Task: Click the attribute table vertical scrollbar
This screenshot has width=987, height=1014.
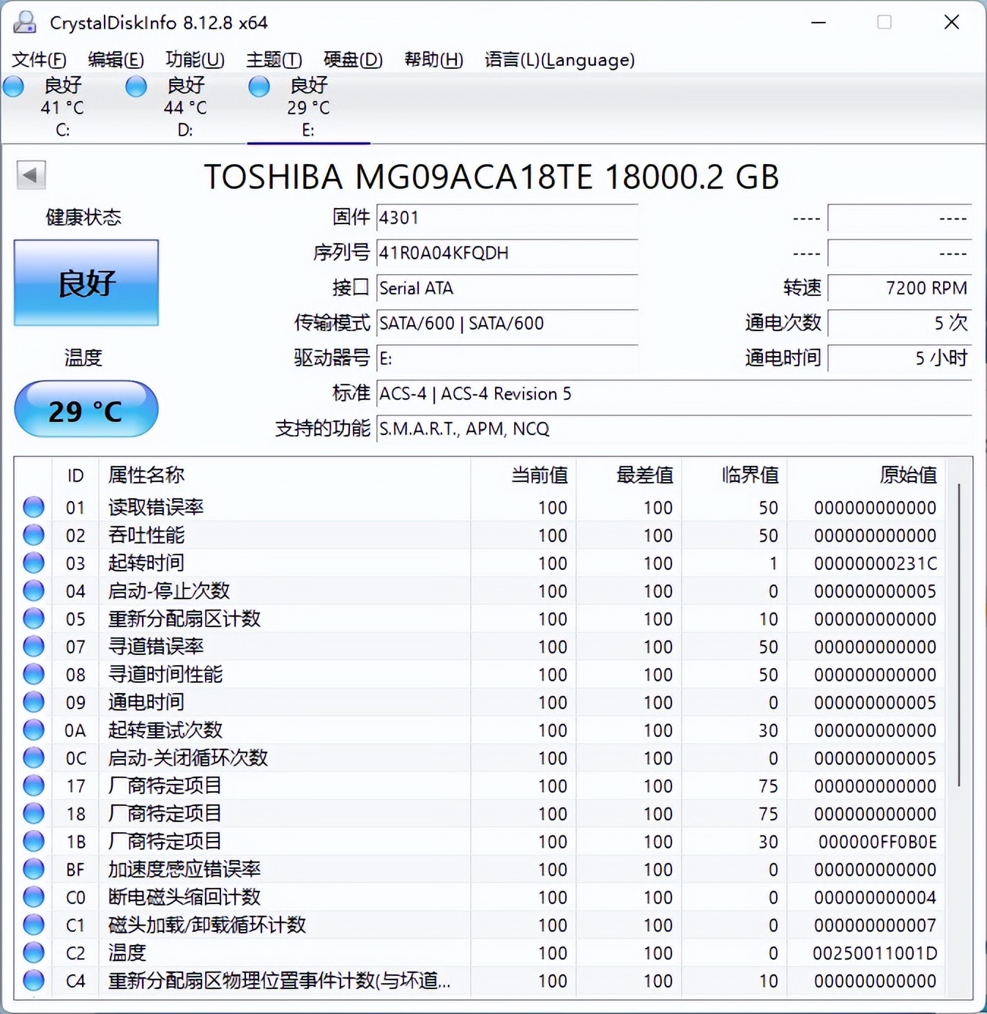Action: pyautogui.click(x=958, y=634)
